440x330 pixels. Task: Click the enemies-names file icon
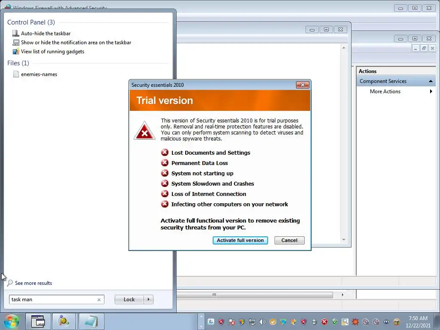click(16, 74)
